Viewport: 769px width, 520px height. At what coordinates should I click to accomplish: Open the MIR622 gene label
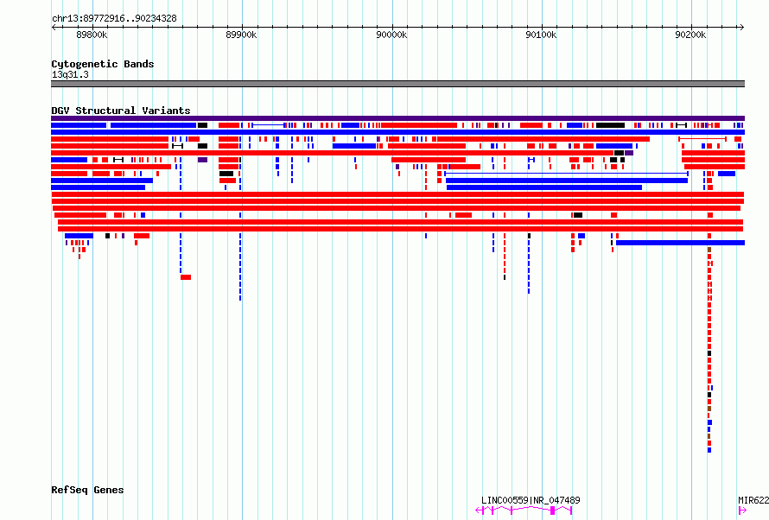[753, 500]
